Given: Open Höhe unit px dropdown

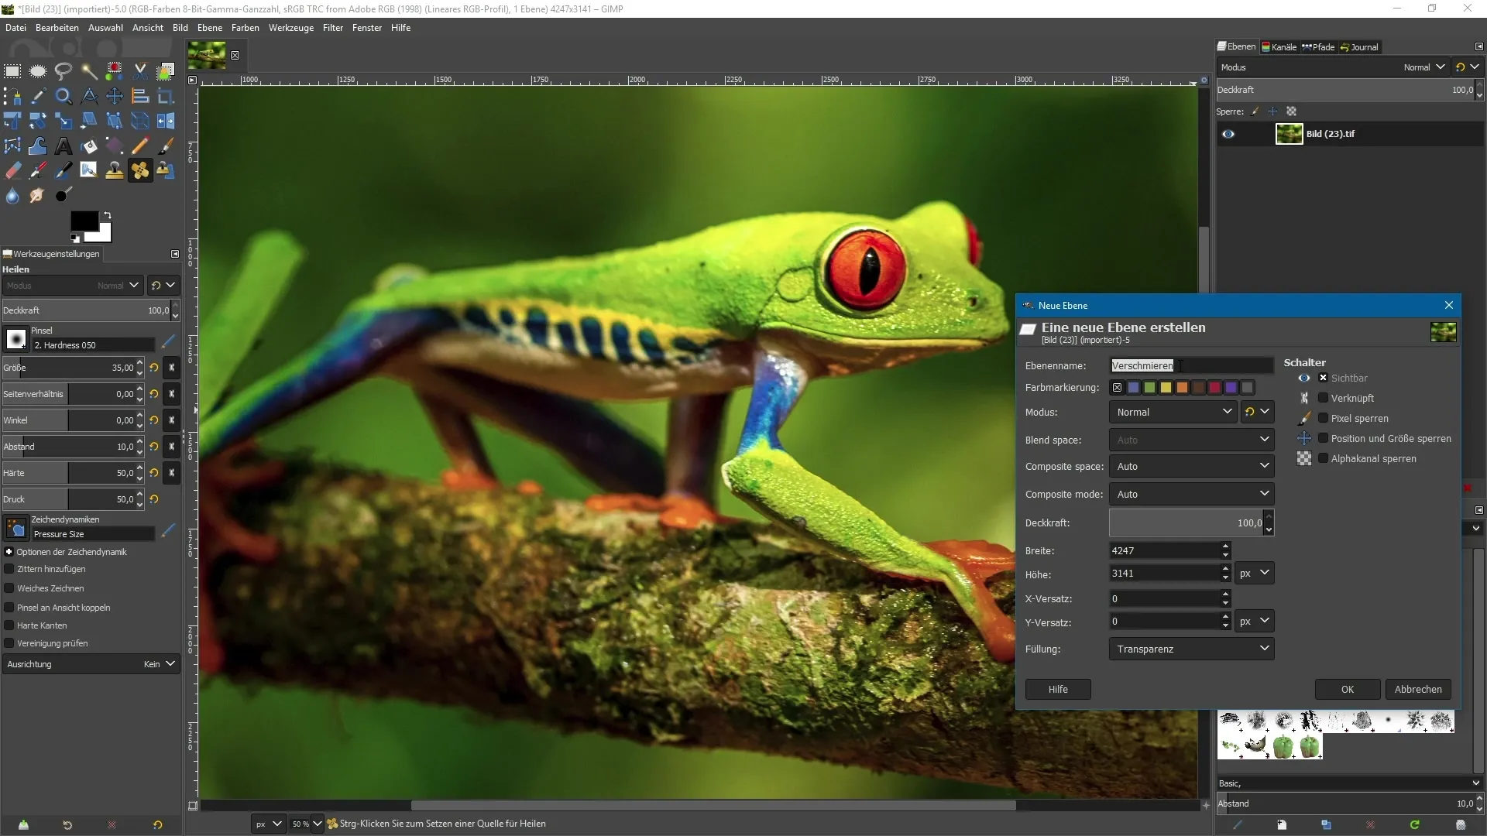Looking at the screenshot, I should point(1255,574).
